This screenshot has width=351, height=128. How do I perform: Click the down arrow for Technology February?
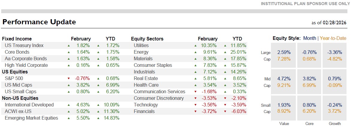196,105
